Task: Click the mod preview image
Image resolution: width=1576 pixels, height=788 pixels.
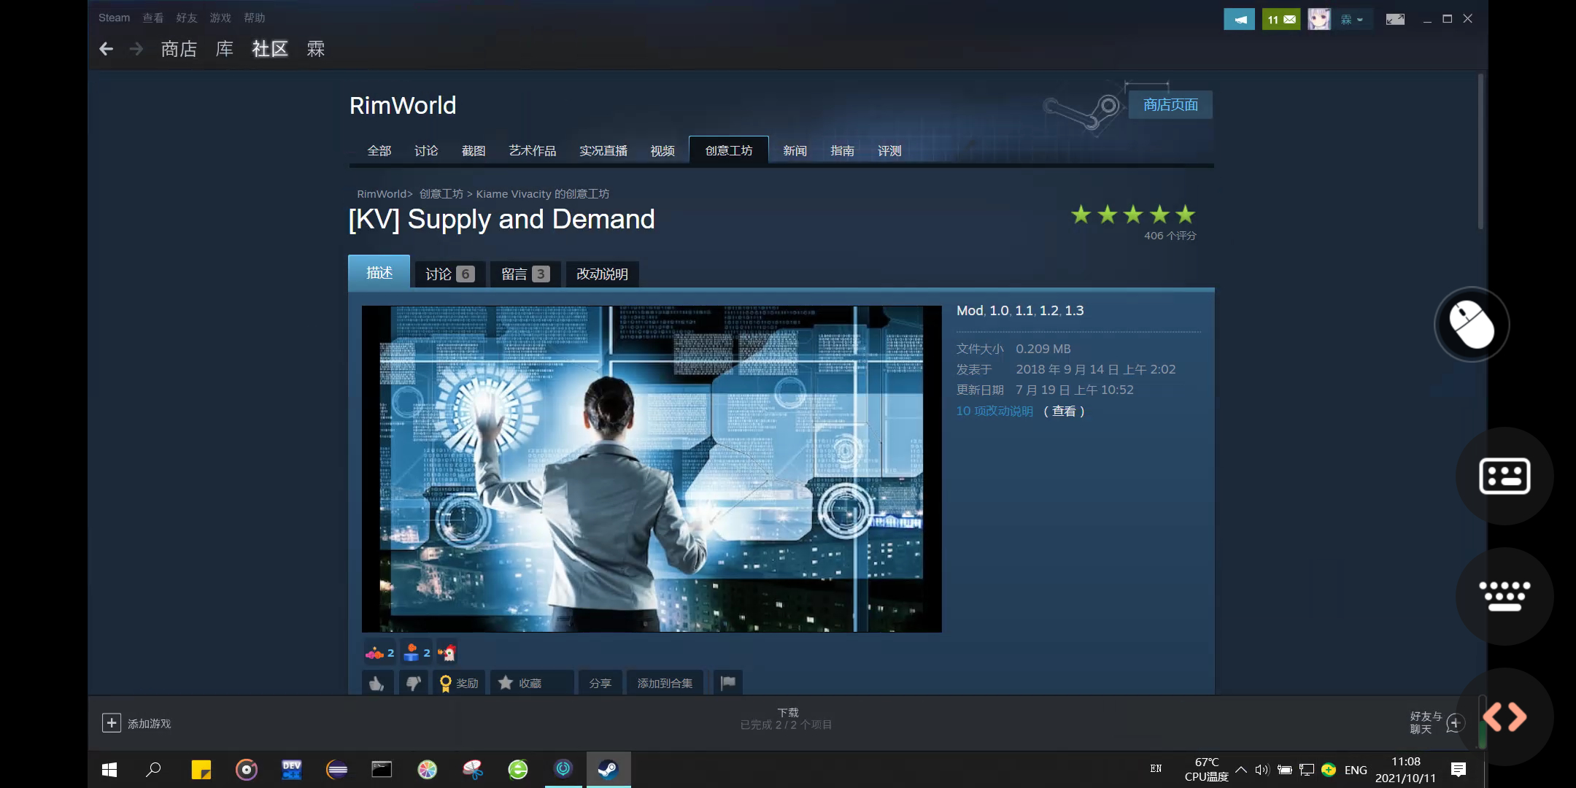Action: pyautogui.click(x=652, y=469)
